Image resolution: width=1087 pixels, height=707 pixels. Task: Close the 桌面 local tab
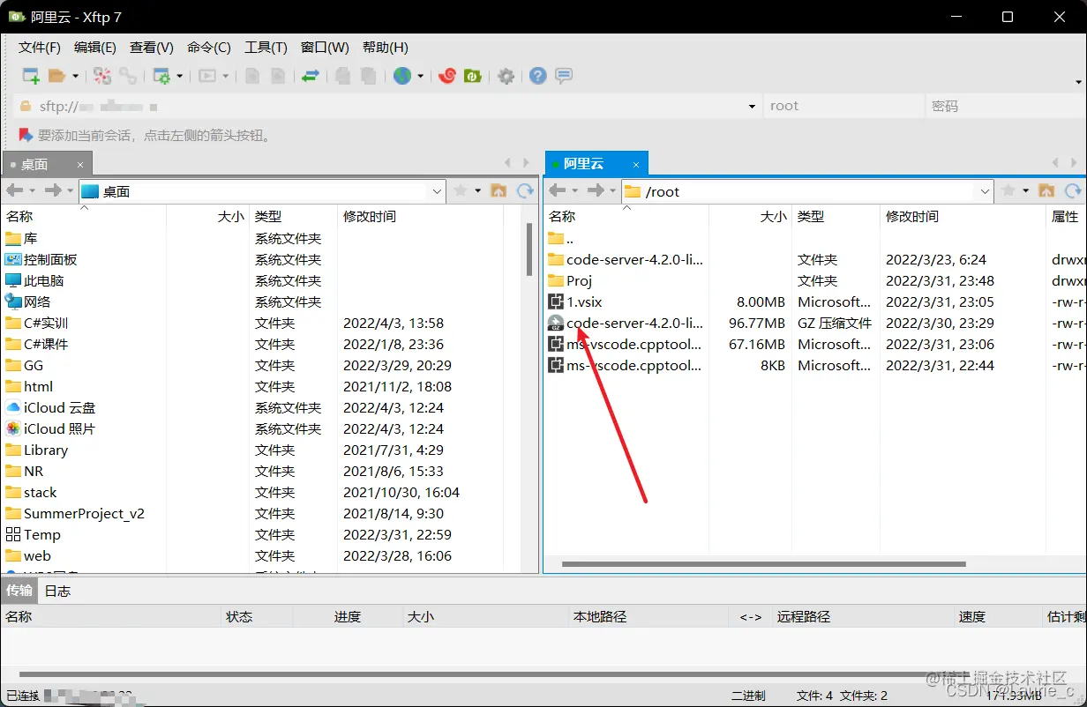(x=80, y=164)
